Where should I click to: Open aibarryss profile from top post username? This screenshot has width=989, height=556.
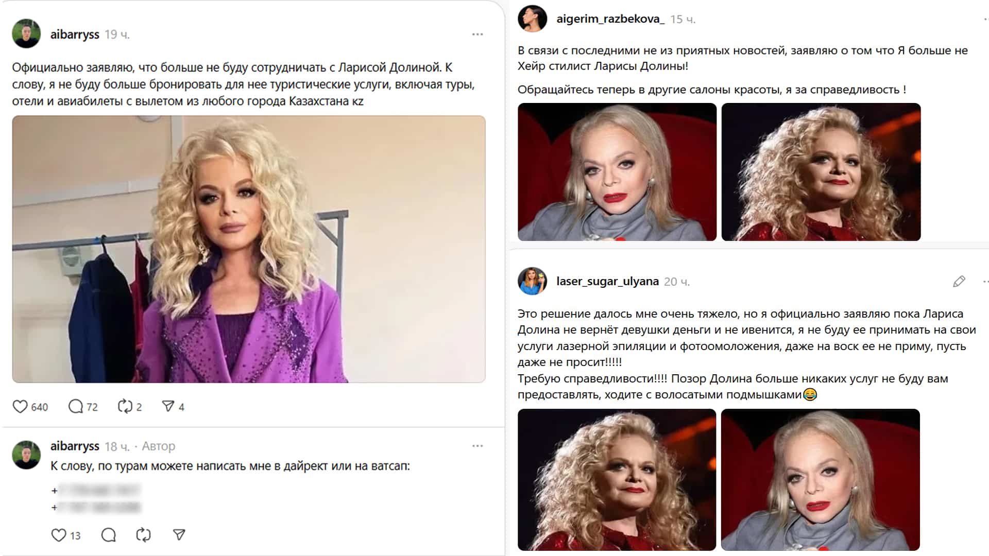pos(75,34)
